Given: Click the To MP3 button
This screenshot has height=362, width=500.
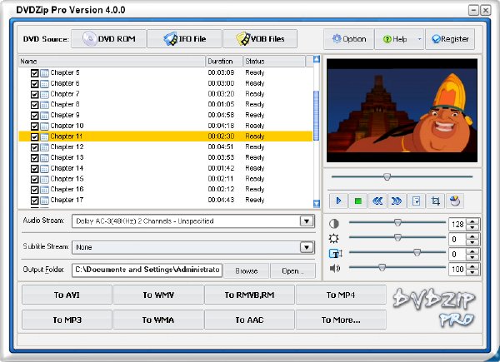Looking at the screenshot, I should 67,320.
